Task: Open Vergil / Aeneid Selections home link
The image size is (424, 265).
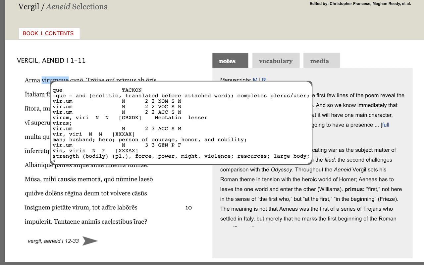Action: (x=63, y=6)
